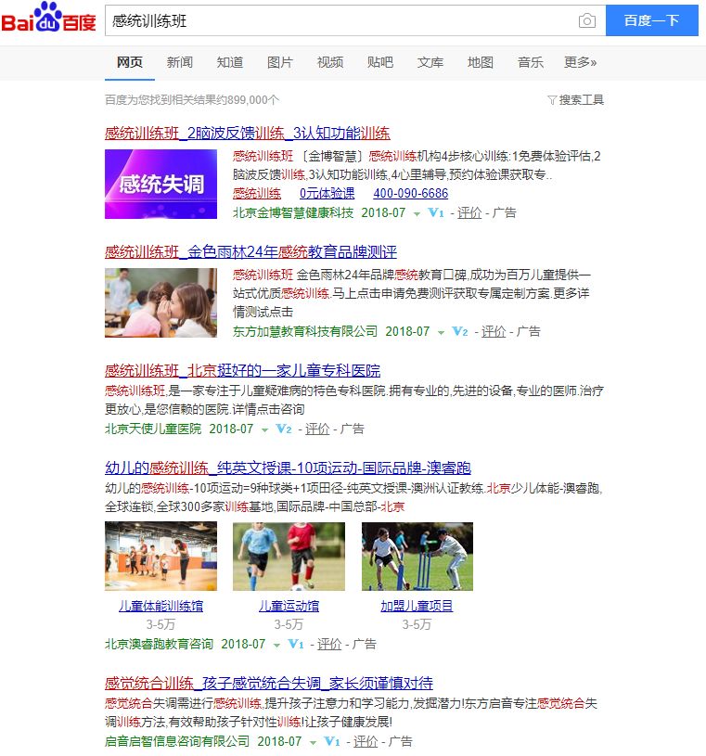Click the Baidu logo
Image resolution: width=706 pixels, height=756 pixels.
[x=48, y=19]
